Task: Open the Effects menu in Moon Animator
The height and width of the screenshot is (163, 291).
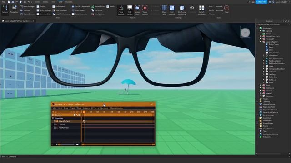Action: [95, 108]
